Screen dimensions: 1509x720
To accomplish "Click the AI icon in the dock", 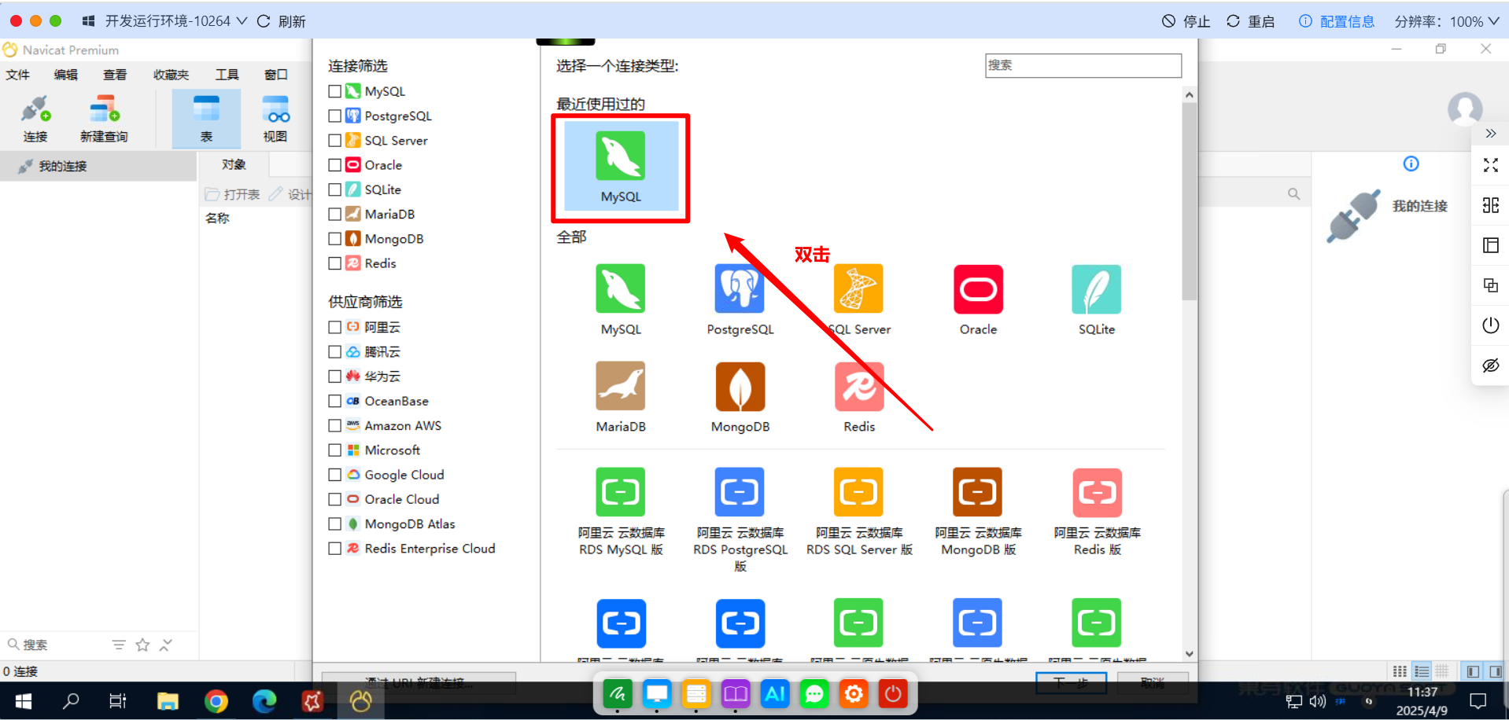I will pyautogui.click(x=775, y=693).
